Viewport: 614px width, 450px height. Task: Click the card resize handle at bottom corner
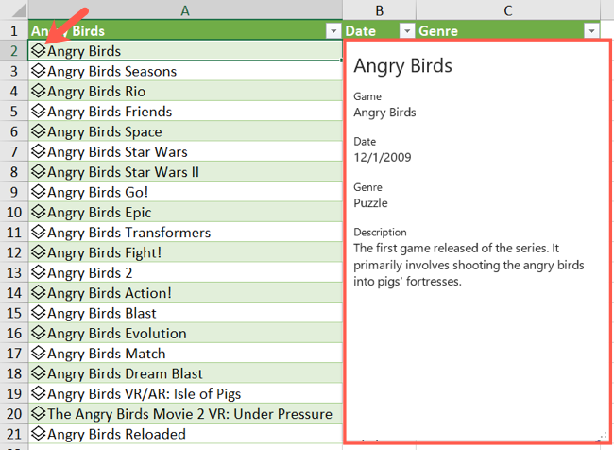pos(601,436)
